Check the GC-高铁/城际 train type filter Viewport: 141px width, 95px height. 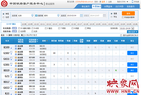point(19,28)
